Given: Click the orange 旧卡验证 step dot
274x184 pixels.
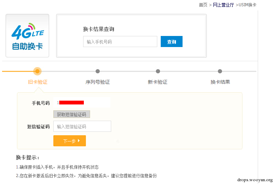Looking at the screenshot, I should click(x=37, y=71).
